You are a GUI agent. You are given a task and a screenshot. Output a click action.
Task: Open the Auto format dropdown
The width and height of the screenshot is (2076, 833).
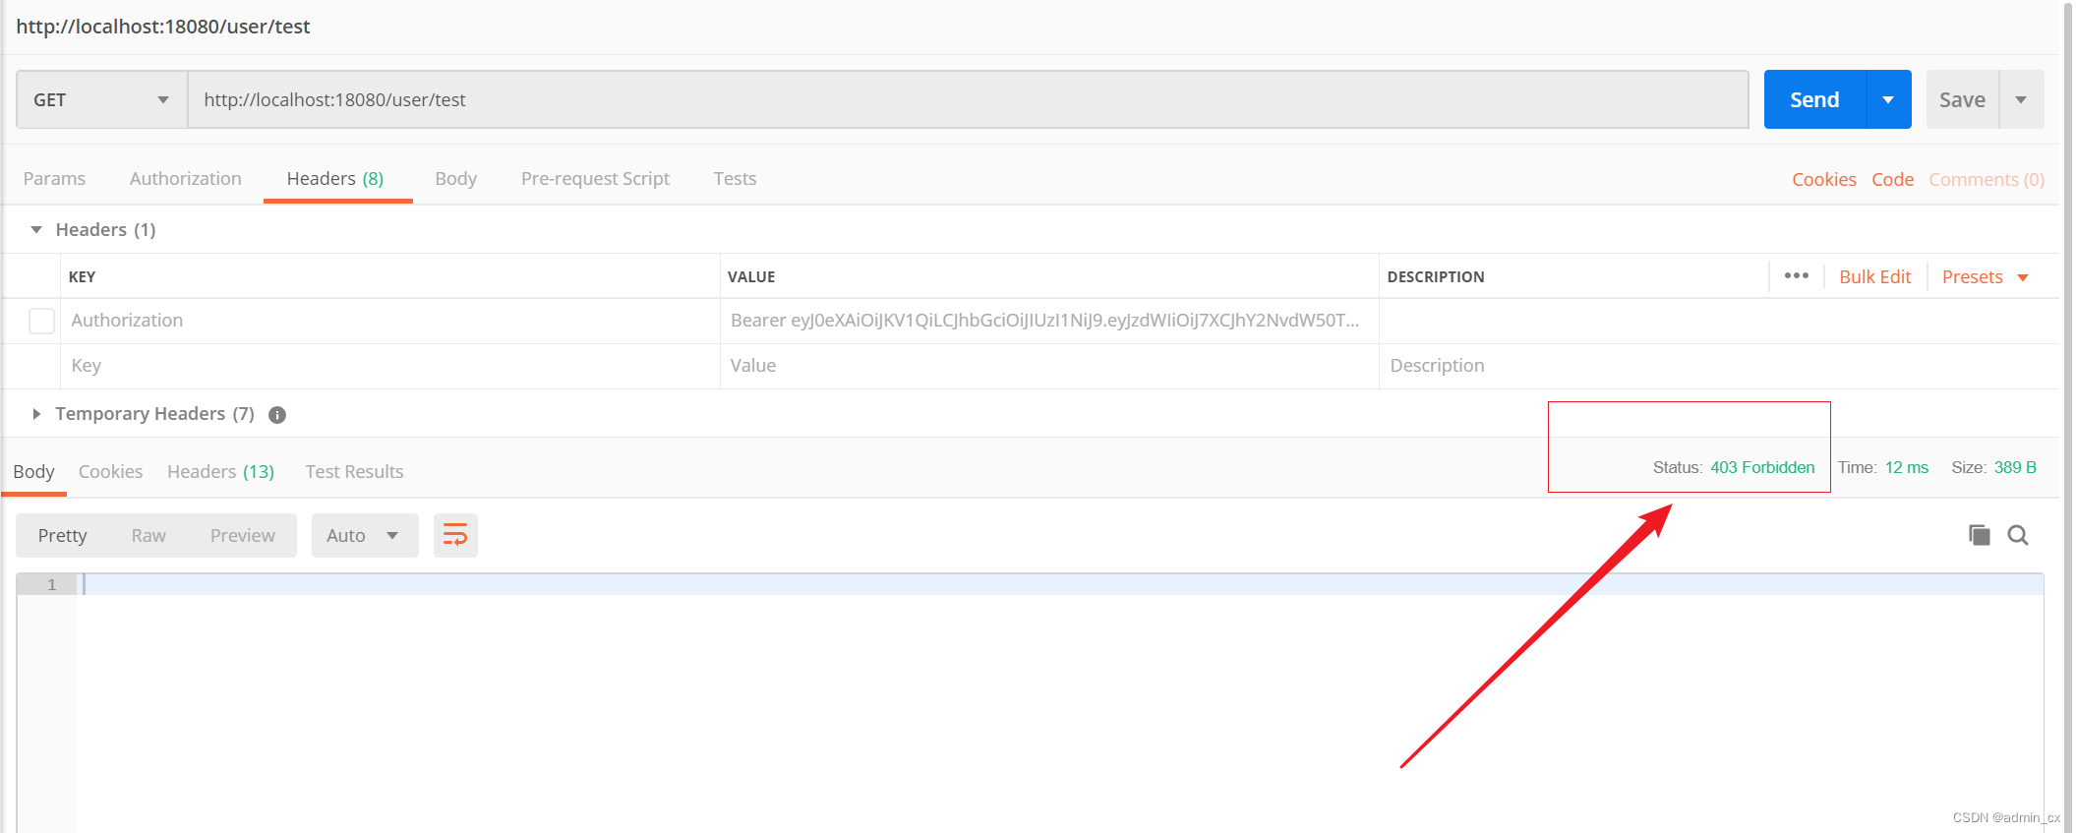[365, 535]
